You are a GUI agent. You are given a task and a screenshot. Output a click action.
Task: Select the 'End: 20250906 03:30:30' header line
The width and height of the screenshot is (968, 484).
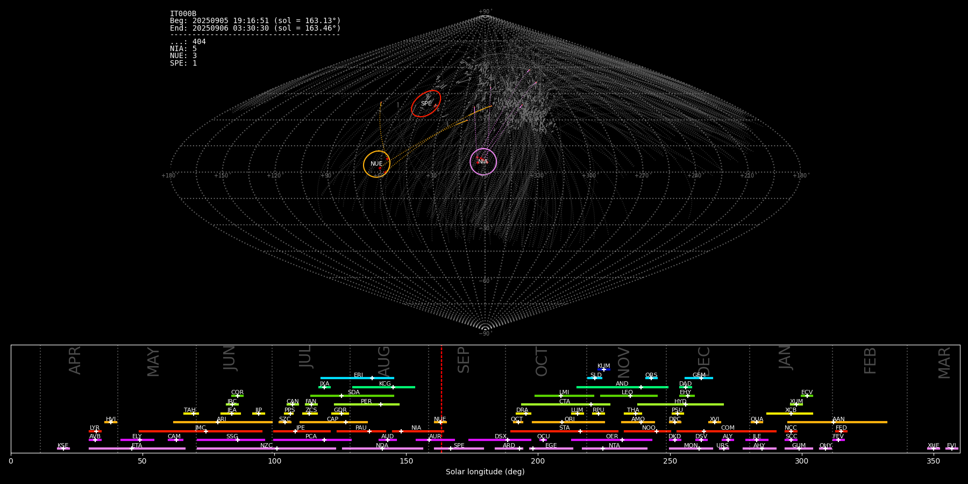[255, 28]
